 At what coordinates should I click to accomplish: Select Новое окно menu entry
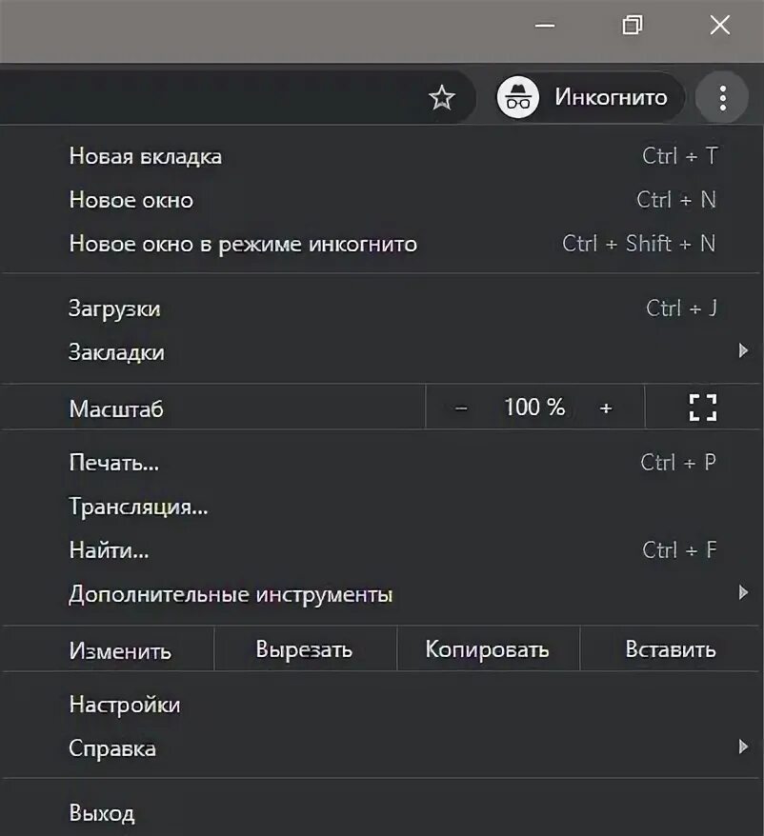131,200
